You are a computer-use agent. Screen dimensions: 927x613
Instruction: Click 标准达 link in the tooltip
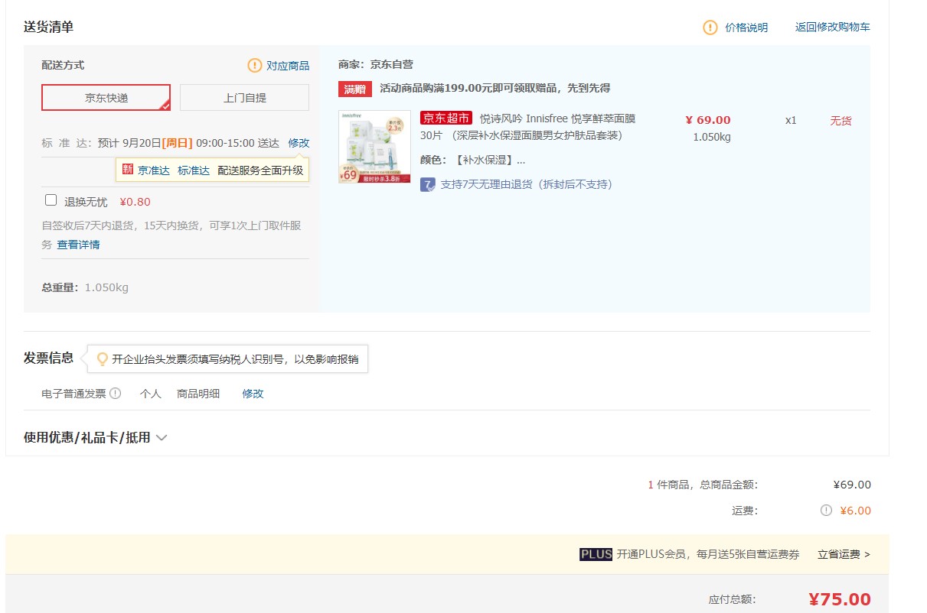coord(194,170)
